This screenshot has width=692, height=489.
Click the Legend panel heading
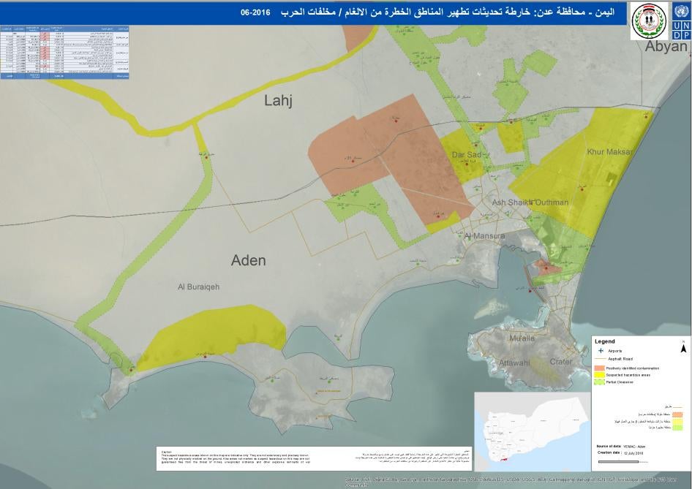[x=605, y=341]
